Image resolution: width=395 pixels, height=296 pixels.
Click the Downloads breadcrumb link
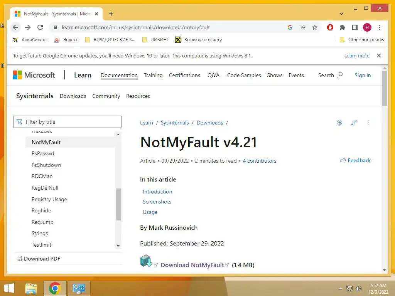(209, 123)
